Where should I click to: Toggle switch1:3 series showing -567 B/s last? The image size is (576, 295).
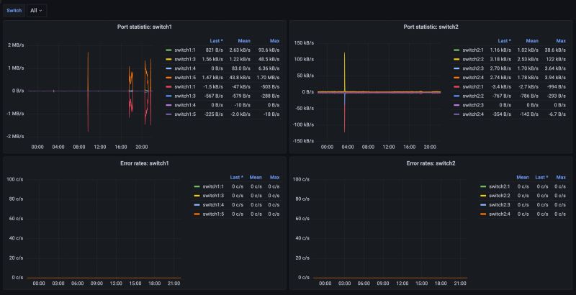point(185,96)
